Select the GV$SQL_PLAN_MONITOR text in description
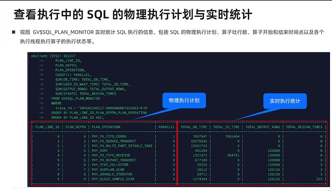Viewport: 332px width, 191px height. click(x=63, y=32)
